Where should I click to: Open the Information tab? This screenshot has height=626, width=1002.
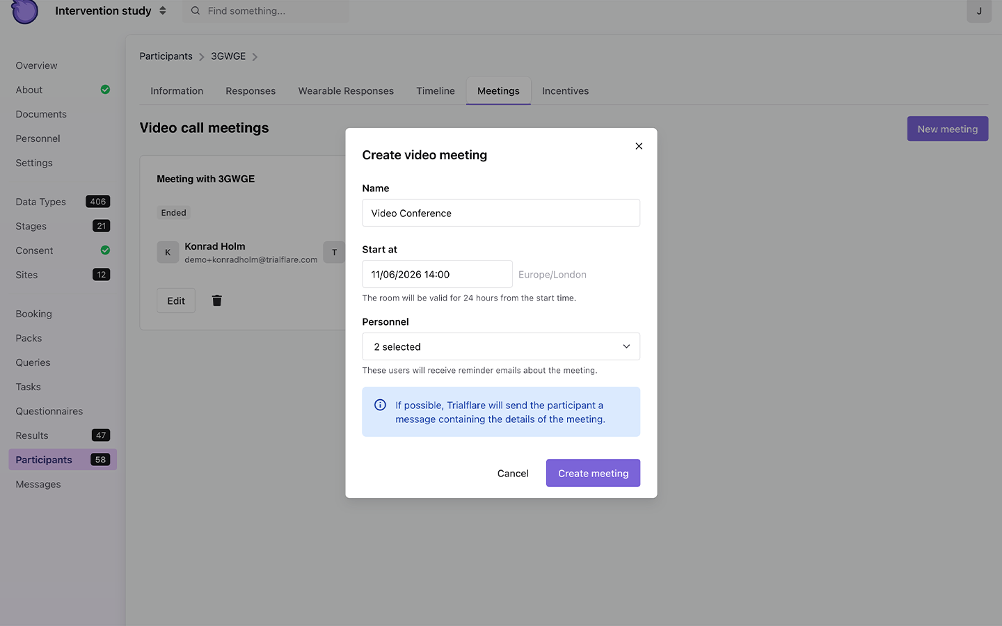177,91
